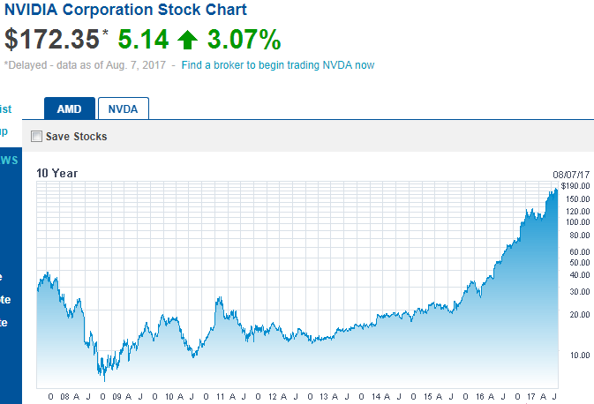
Task: Click the 10 Year chart range label
Action: (x=56, y=173)
